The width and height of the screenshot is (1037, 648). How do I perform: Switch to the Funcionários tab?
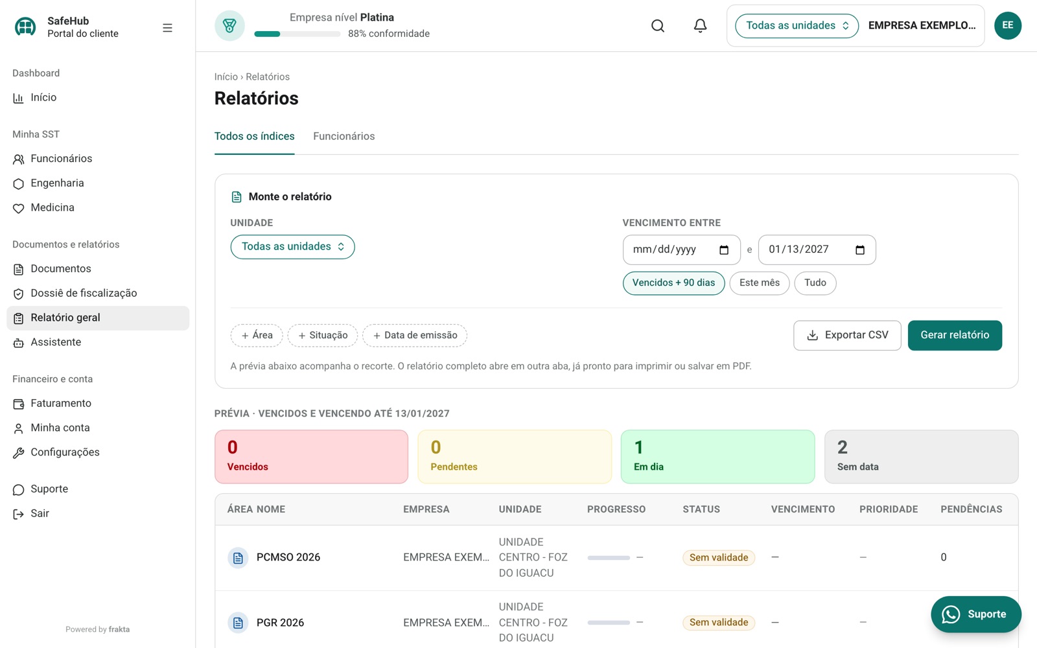point(344,137)
